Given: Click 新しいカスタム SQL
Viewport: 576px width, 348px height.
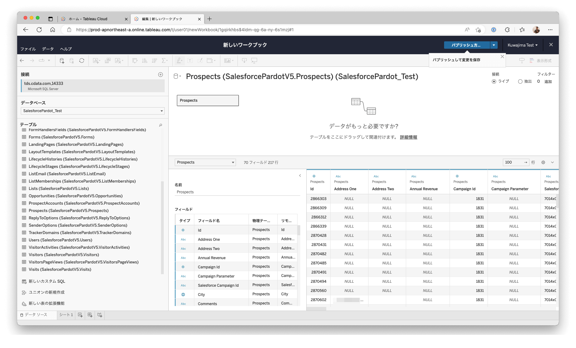Looking at the screenshot, I should [x=47, y=281].
